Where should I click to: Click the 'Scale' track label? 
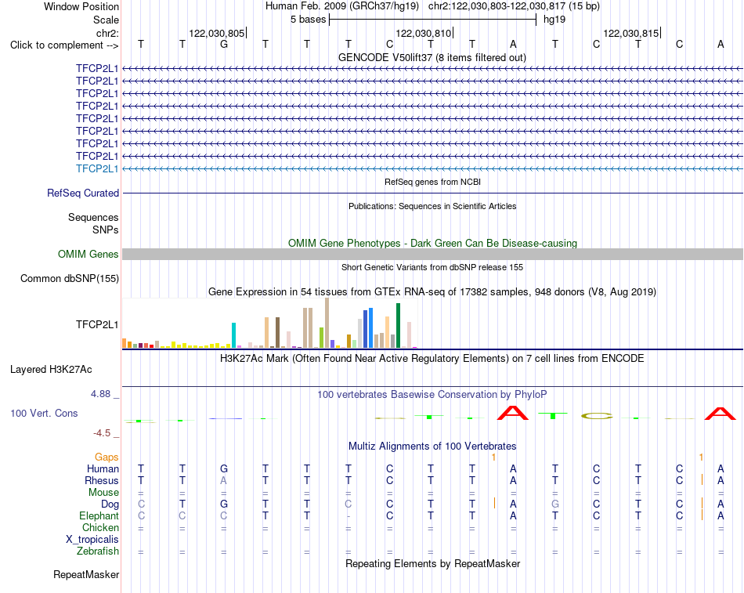point(106,20)
